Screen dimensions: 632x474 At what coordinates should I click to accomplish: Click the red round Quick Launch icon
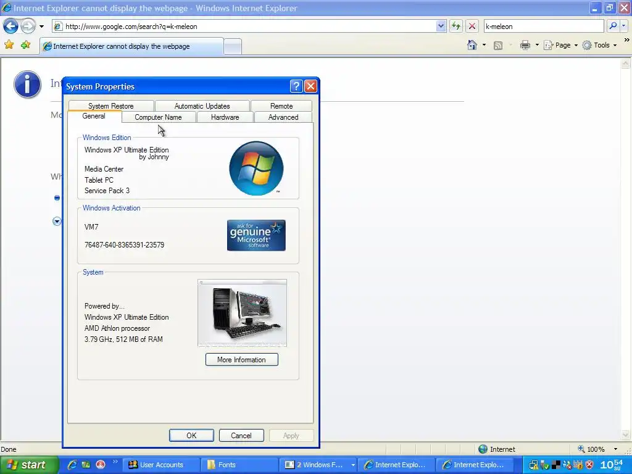click(101, 465)
